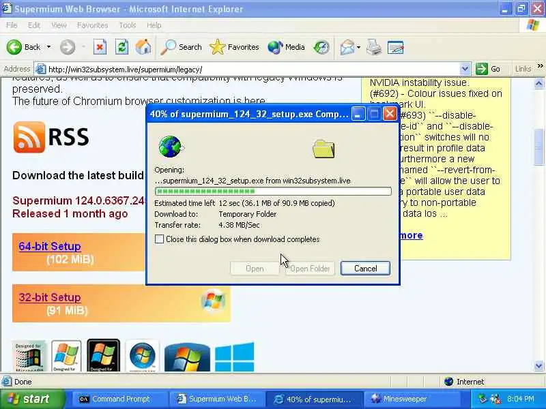The width and height of the screenshot is (546, 409).
Task: Switch to the 40% download taskbar button
Action: click(314, 399)
